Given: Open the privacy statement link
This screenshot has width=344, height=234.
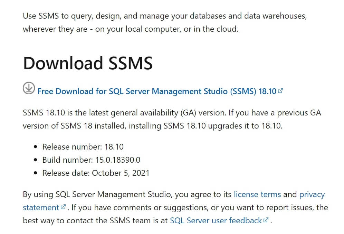Looking at the screenshot, I should click(x=312, y=194).
